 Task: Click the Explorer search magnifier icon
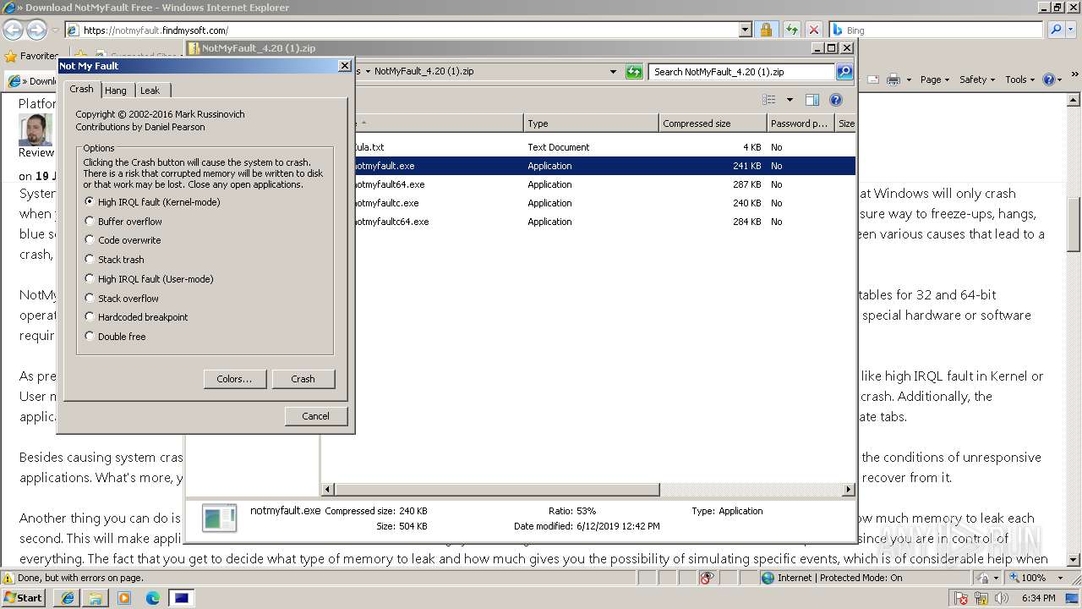[844, 72]
